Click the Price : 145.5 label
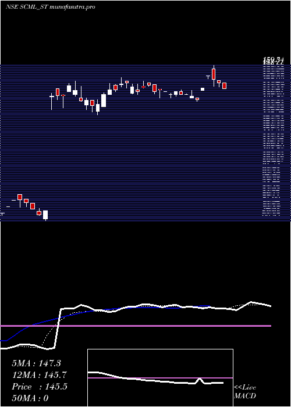 [x=40, y=387]
